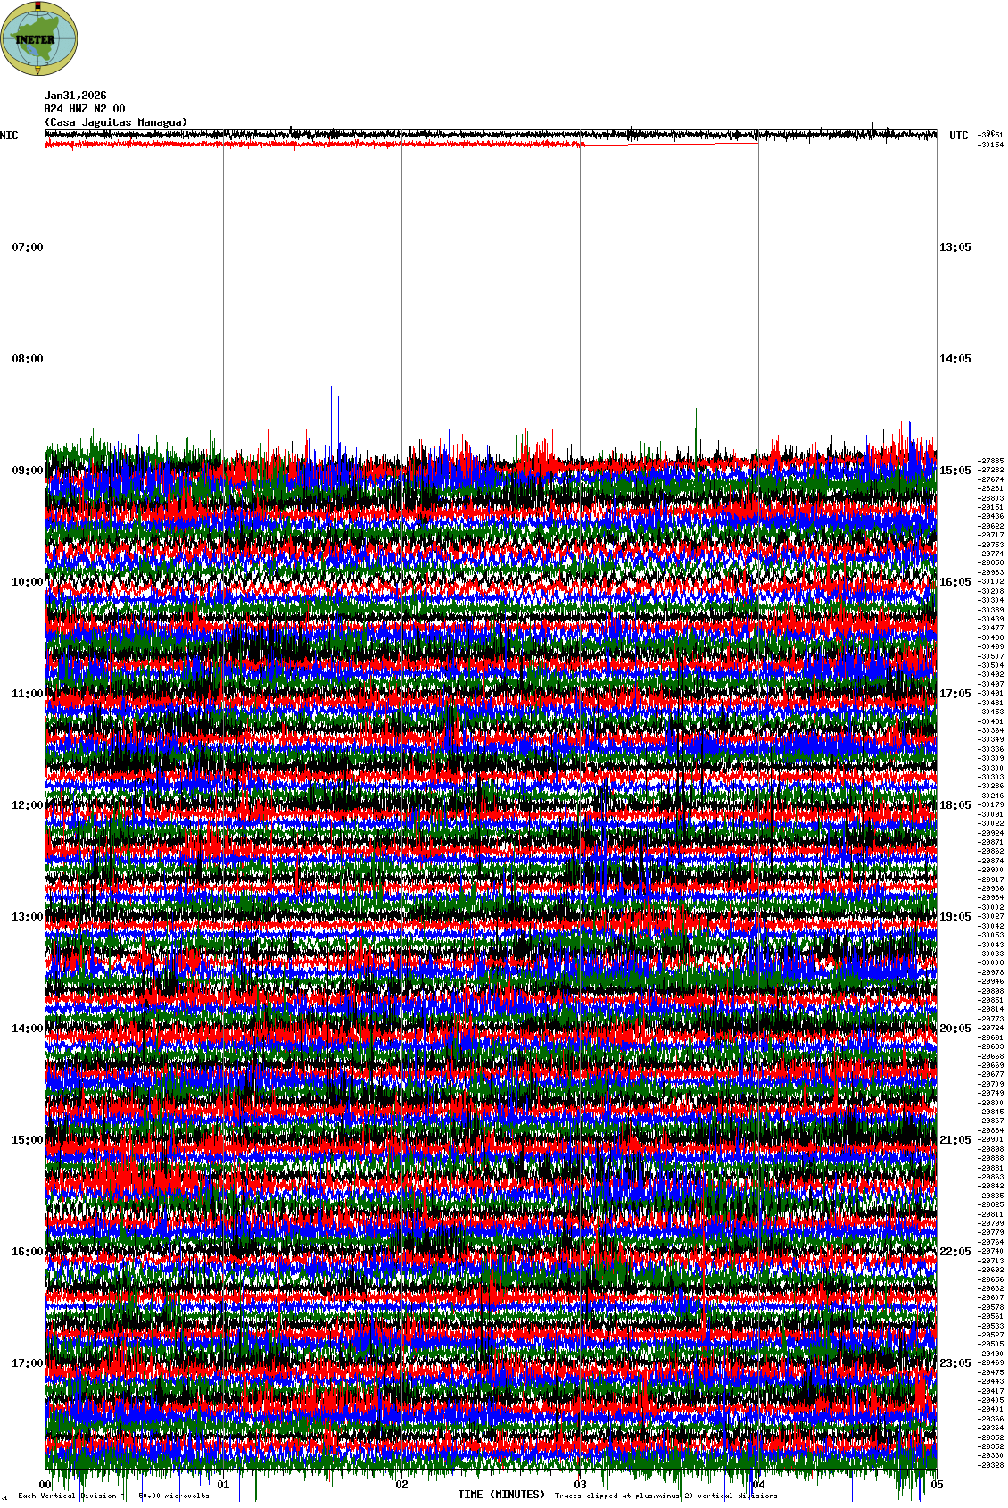Select the 09:00 local time marker

coord(27,471)
